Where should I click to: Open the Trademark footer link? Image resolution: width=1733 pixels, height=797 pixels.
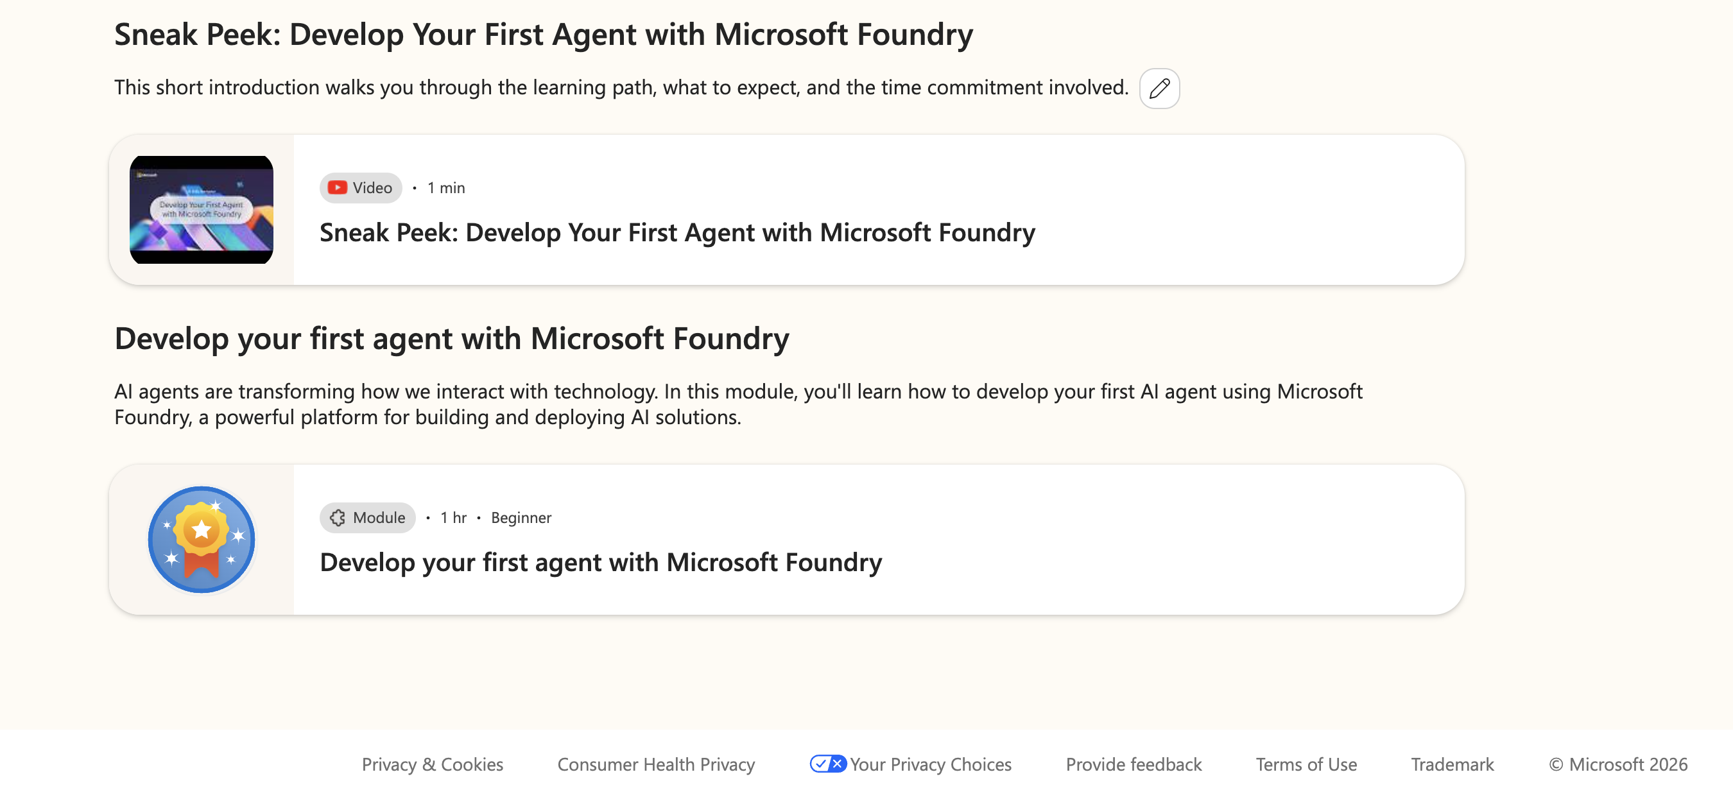click(x=1452, y=764)
